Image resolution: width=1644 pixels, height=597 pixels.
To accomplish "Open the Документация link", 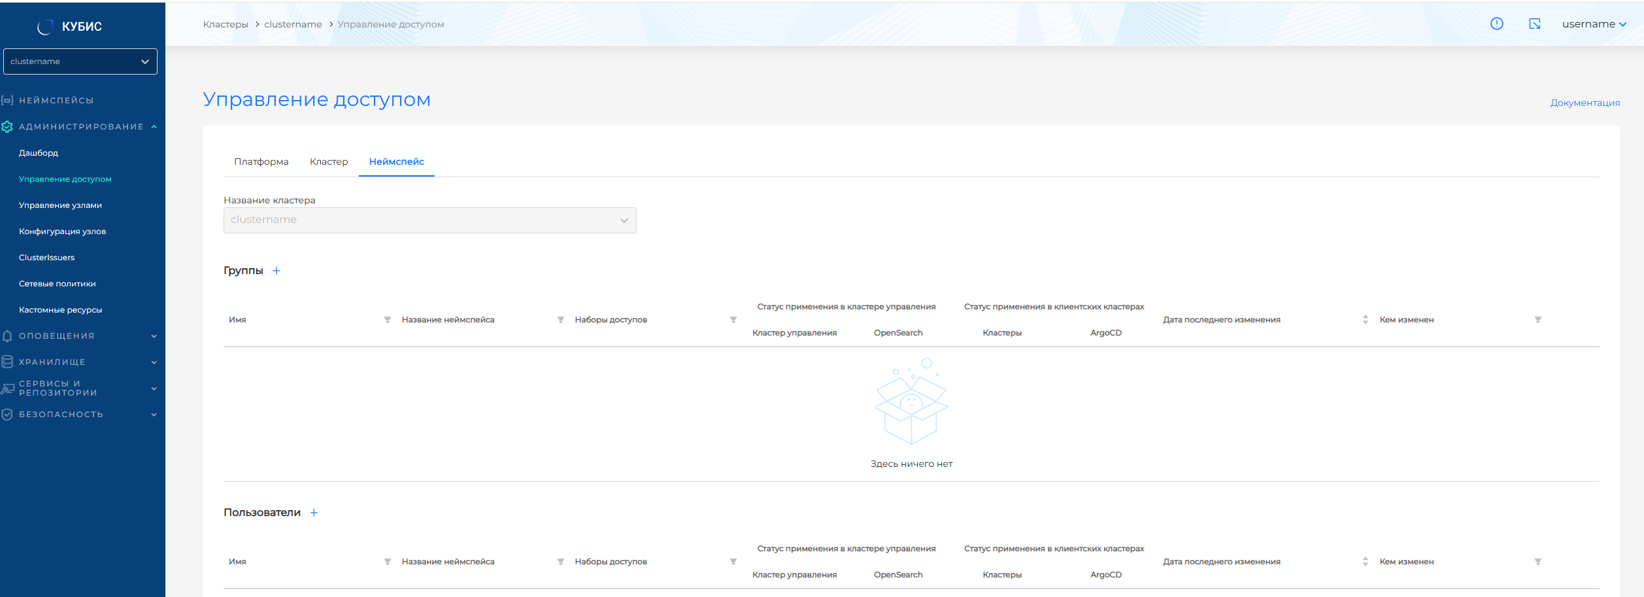I will [x=1585, y=103].
